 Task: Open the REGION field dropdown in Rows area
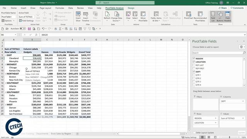[x=216, y=118]
